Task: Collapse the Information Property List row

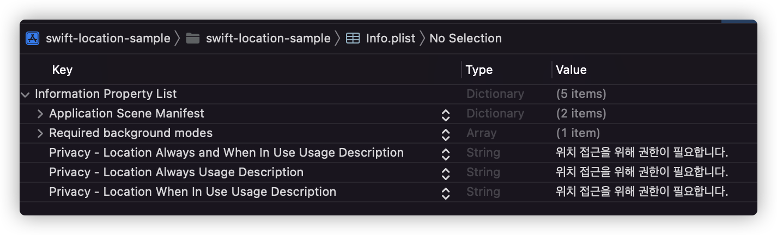Action: pos(25,94)
